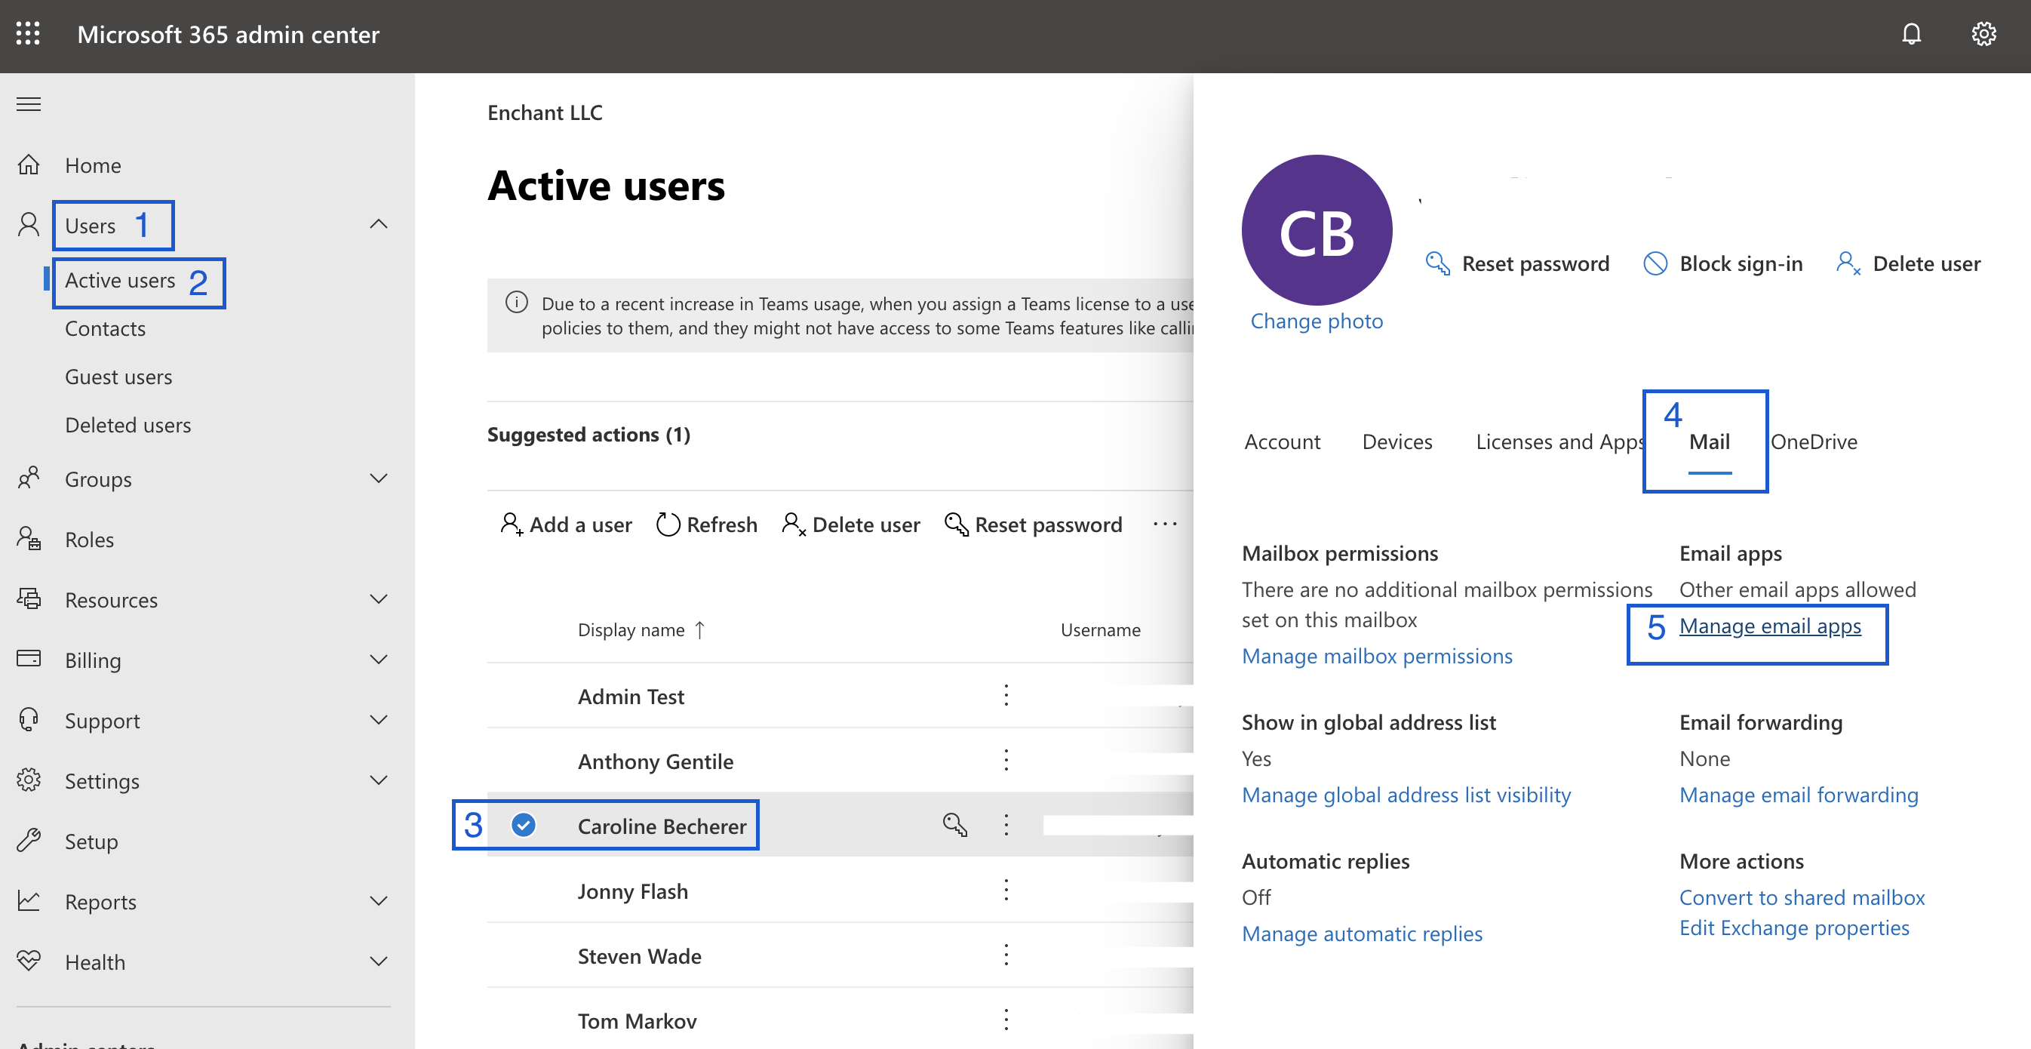Open Guest users in sidebar
Screen dimensions: 2031x1049
118,377
